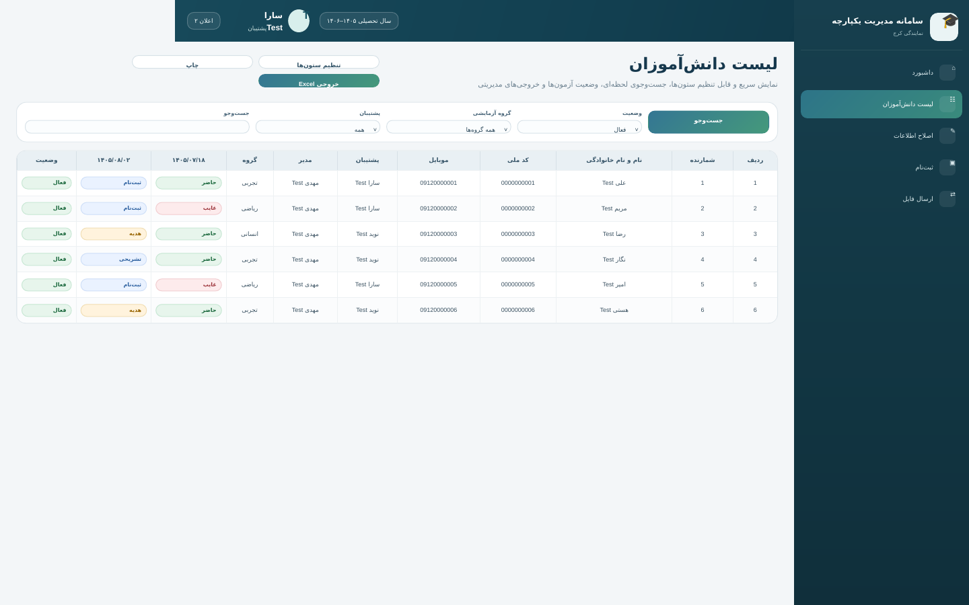Click تشریحی badge in نگار Test row
This screenshot has height=605, width=969.
point(114,259)
